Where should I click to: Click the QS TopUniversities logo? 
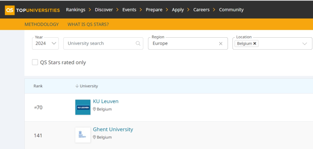(x=32, y=10)
